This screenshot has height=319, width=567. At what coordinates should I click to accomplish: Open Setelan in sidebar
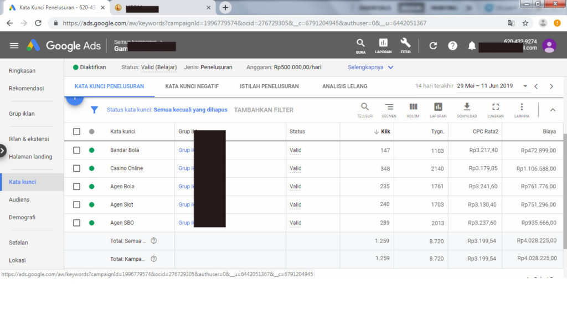coord(18,243)
